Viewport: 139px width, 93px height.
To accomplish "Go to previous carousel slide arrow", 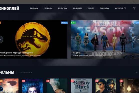I will (x=1, y=39).
